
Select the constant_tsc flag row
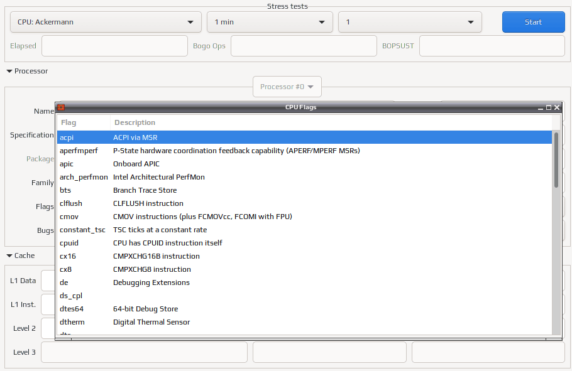[x=304, y=230]
